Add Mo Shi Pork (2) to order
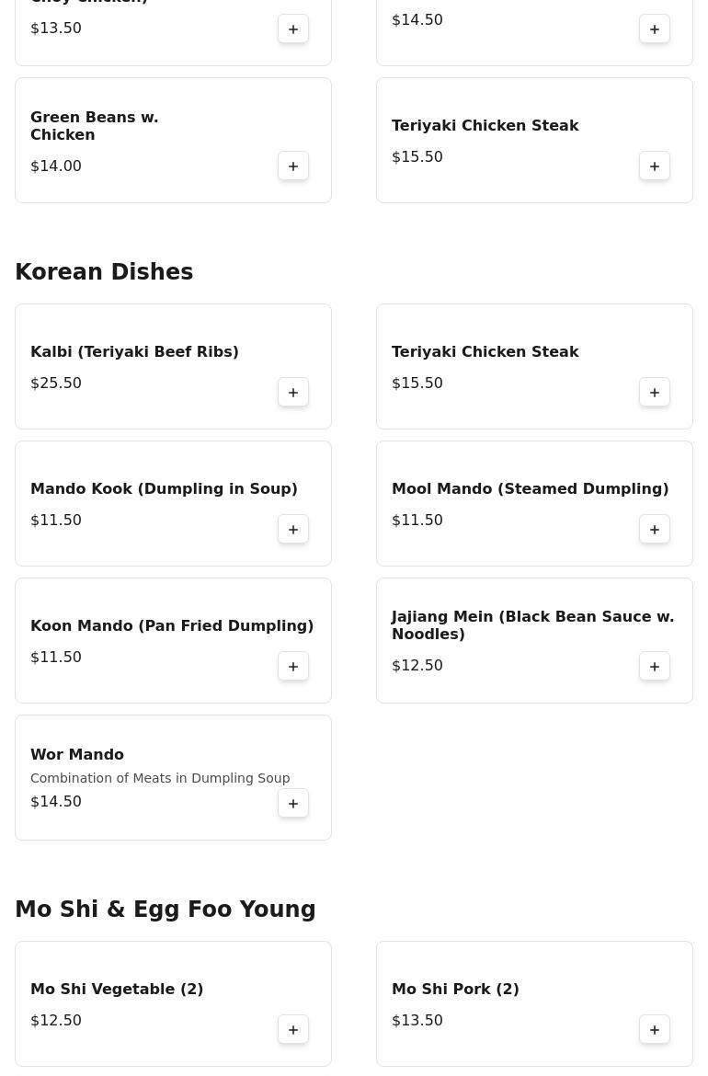The width and height of the screenshot is (708, 1076). tap(655, 1030)
